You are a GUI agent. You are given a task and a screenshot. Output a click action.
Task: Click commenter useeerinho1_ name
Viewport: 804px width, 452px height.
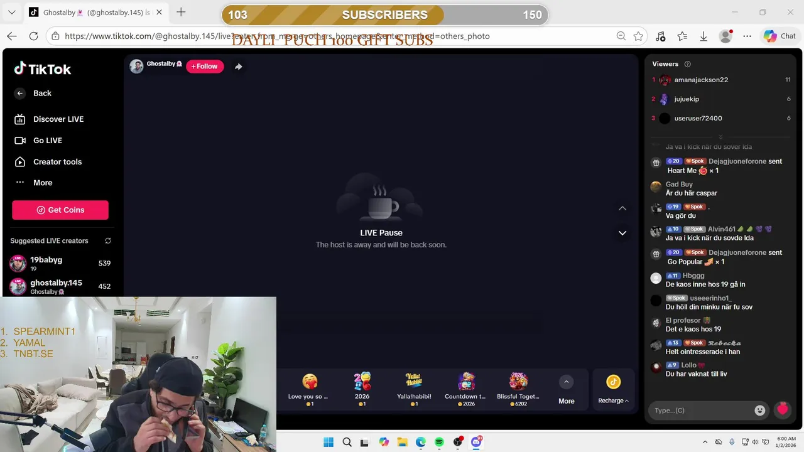tap(711, 298)
